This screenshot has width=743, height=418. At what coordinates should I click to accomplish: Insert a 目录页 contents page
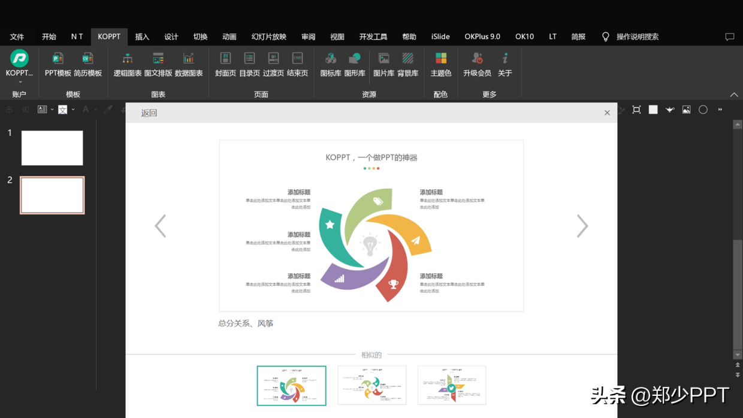(249, 65)
